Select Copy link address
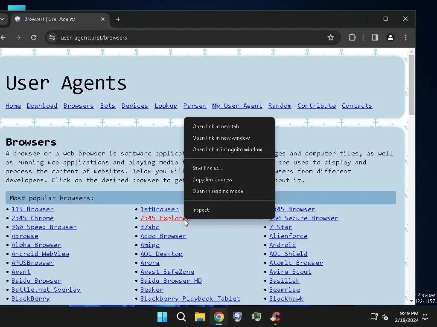The width and height of the screenshot is (437, 327). pyautogui.click(x=229, y=180)
